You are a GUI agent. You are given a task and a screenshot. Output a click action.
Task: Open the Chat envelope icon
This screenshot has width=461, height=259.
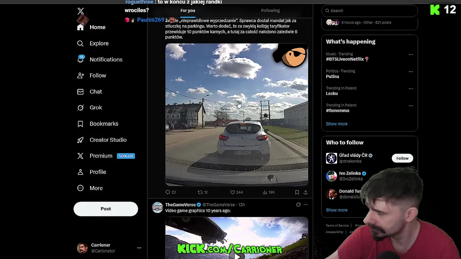tap(80, 92)
